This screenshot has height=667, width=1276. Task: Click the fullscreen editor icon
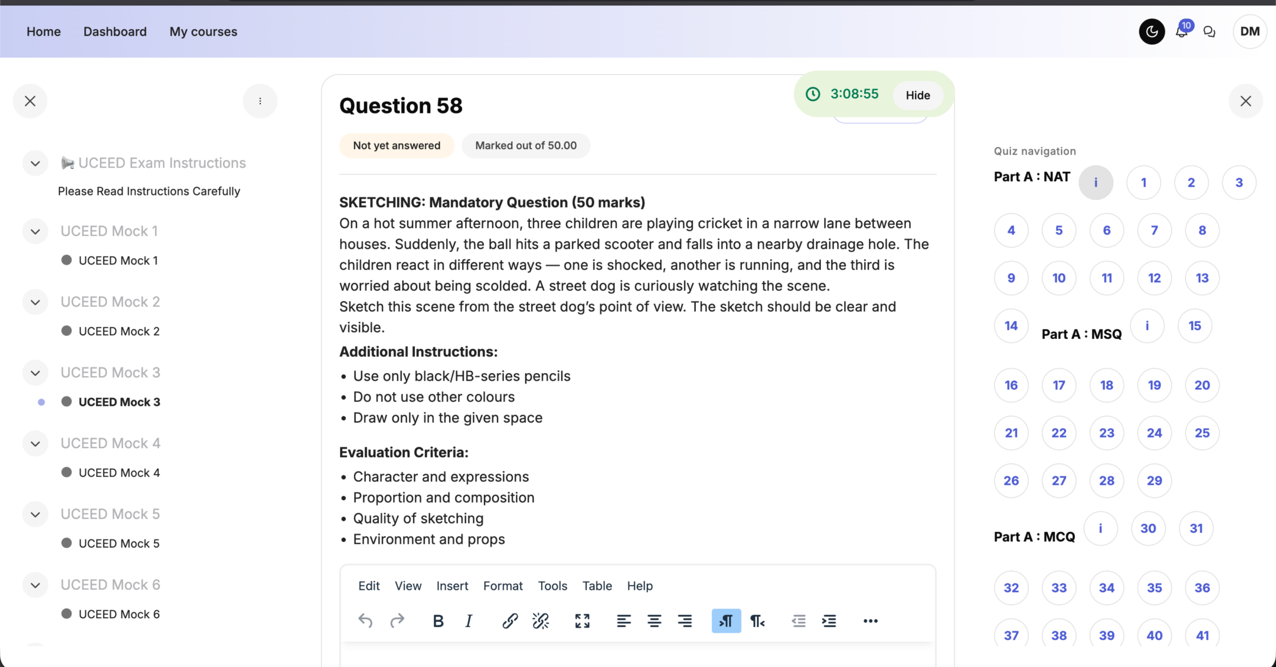[582, 621]
